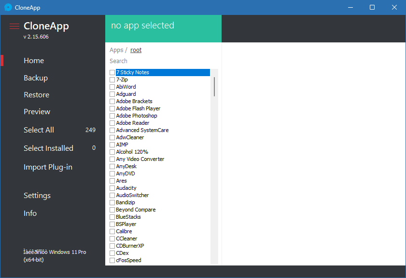Screen dimensions: 406x278
Task: Click the app list scrollbar thumb
Action: coord(214,87)
